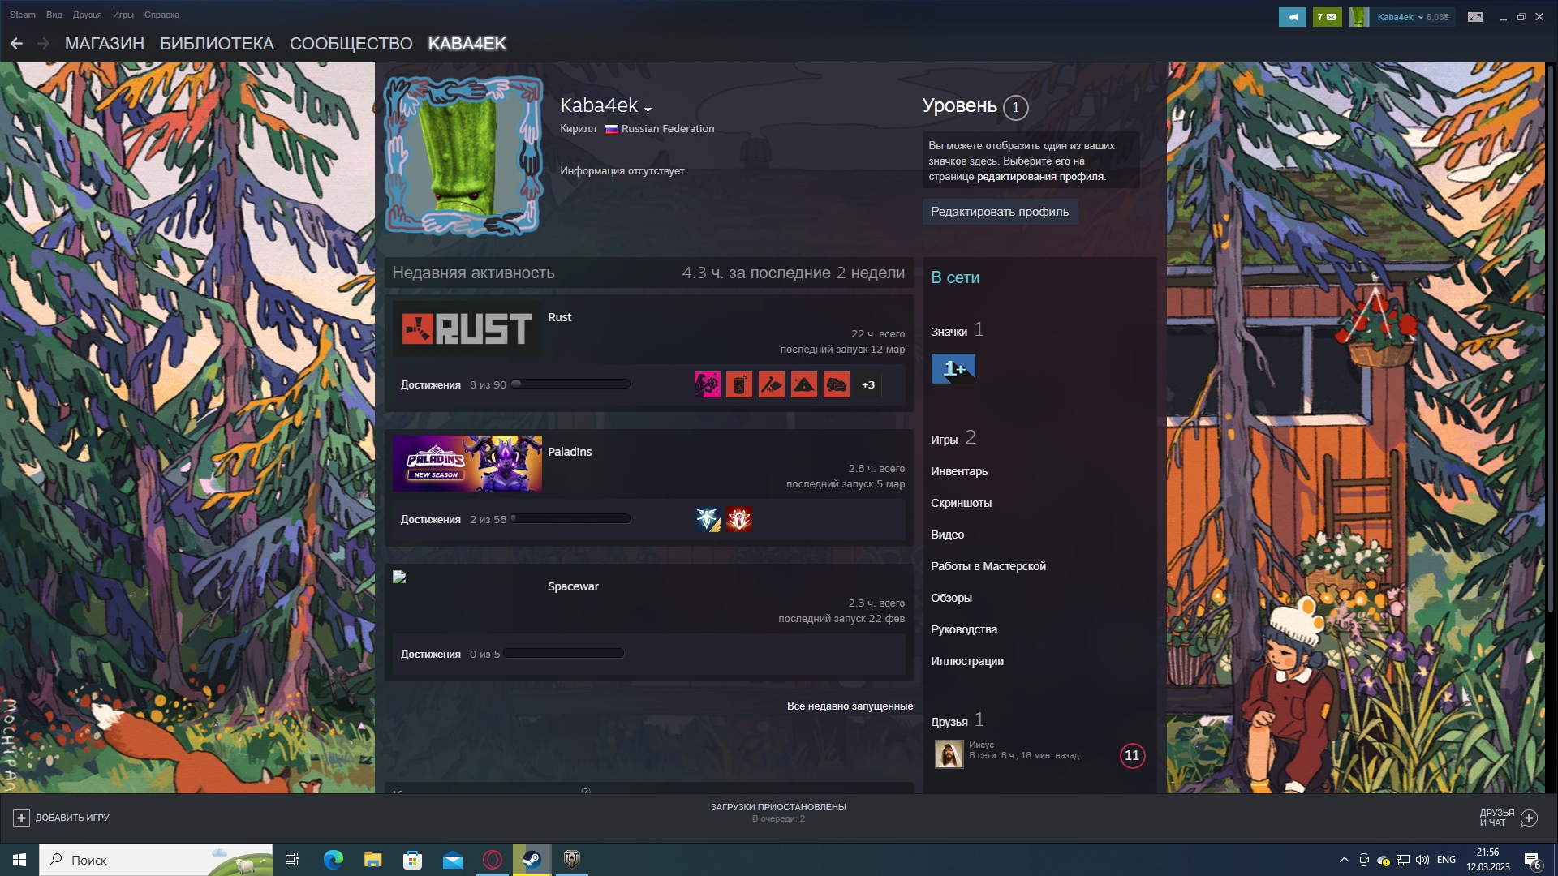Open the Руководства link
The image size is (1558, 876).
[x=964, y=629]
